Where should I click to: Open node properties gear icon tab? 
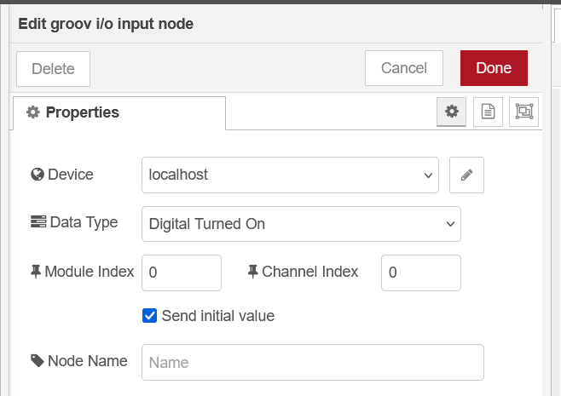tap(451, 112)
